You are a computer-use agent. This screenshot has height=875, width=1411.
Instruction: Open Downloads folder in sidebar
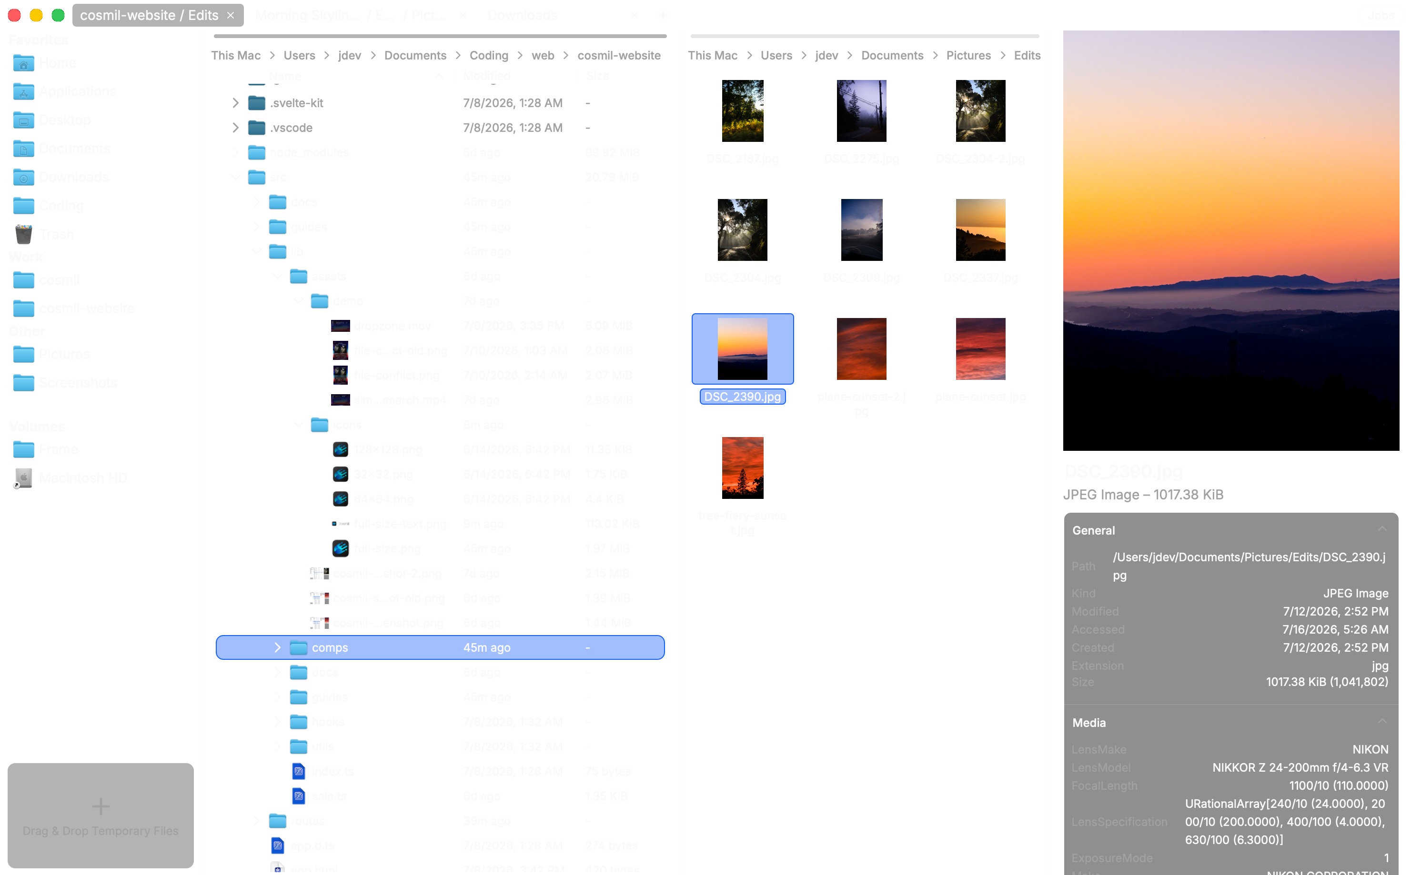[x=60, y=177]
